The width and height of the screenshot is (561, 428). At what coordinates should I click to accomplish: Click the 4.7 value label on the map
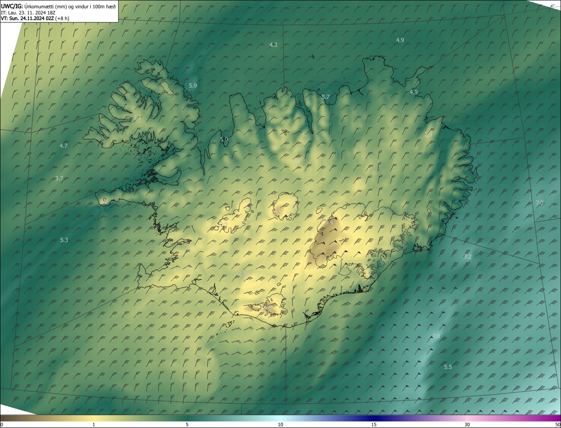[x=64, y=146]
